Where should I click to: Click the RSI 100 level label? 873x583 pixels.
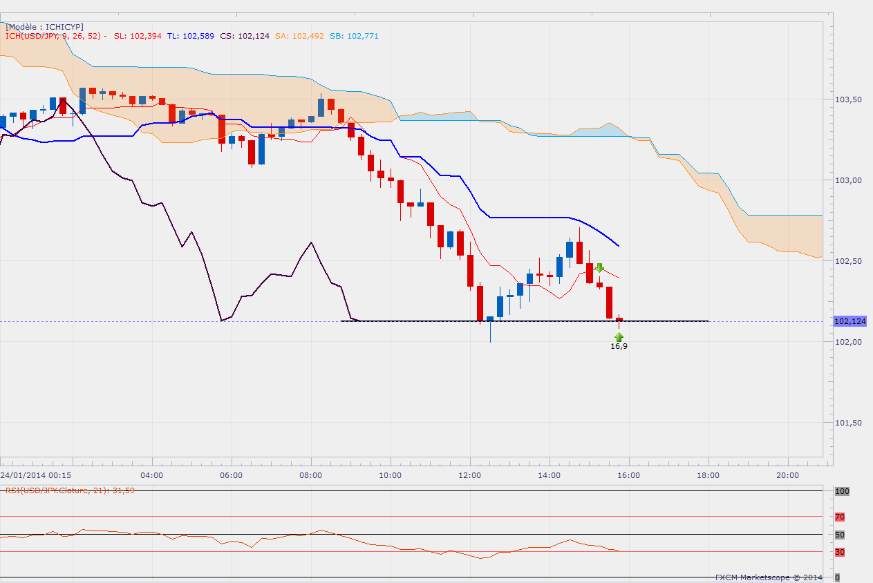pyautogui.click(x=842, y=491)
